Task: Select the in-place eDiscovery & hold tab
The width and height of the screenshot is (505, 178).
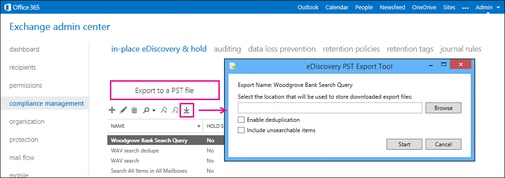Action: point(159,49)
